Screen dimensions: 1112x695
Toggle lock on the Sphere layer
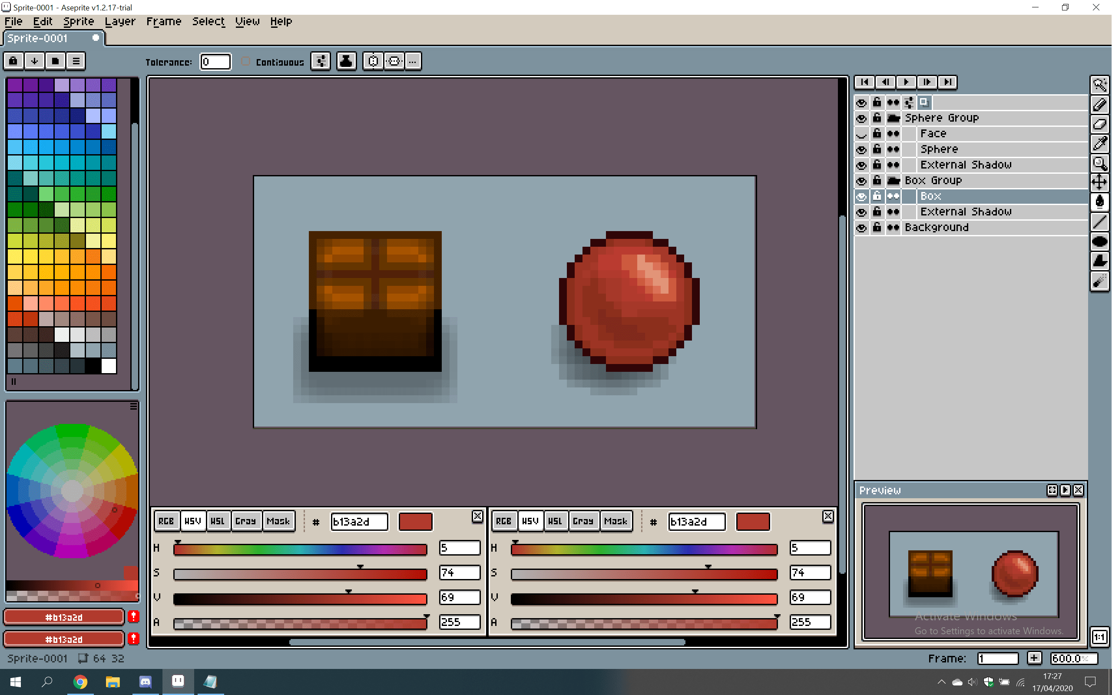coord(877,149)
